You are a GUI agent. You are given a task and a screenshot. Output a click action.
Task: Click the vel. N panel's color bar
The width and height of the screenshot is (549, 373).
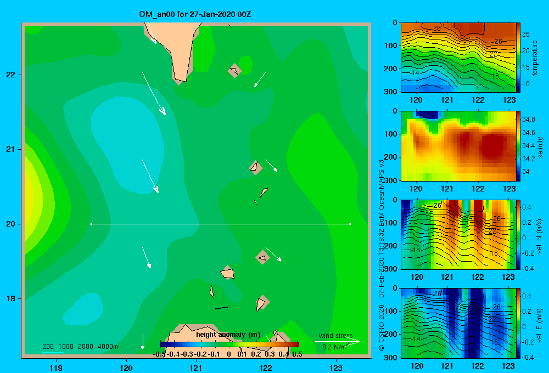pos(518,234)
